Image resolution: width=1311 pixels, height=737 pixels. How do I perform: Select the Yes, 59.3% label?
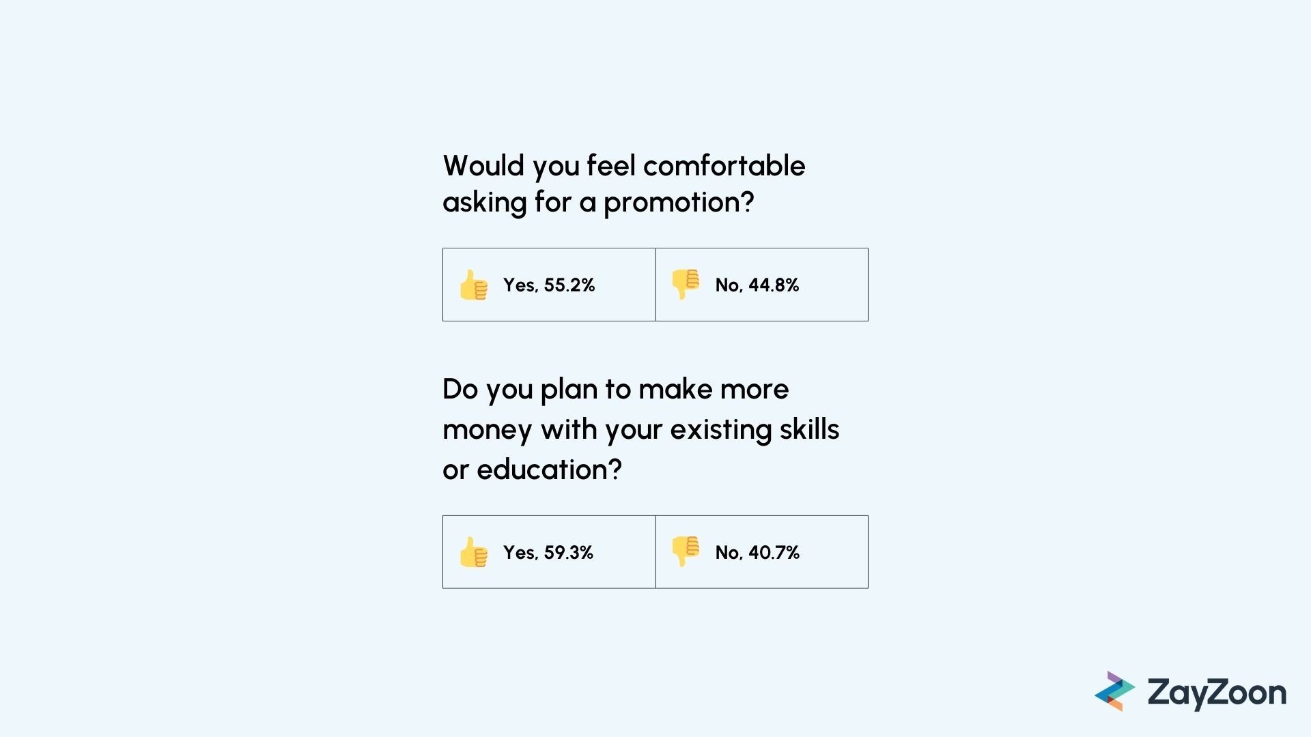(x=548, y=553)
